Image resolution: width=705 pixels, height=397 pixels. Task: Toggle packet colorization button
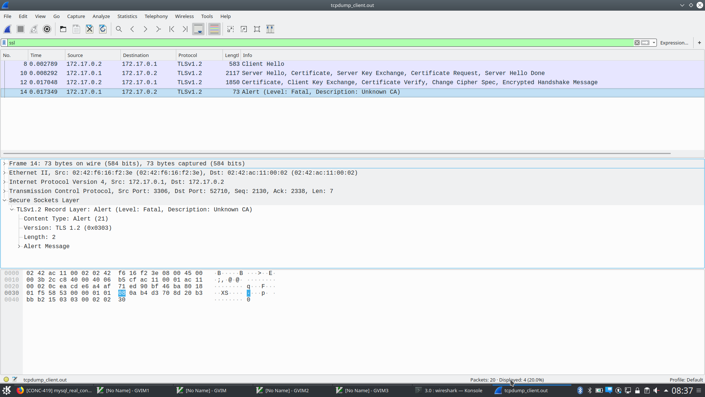coord(214,29)
